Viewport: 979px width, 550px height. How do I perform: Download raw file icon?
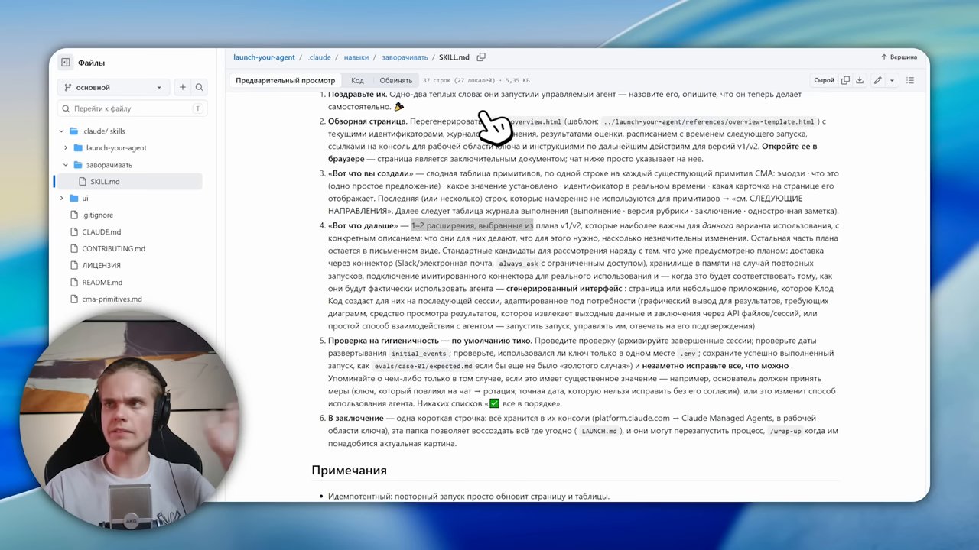pyautogui.click(x=859, y=80)
